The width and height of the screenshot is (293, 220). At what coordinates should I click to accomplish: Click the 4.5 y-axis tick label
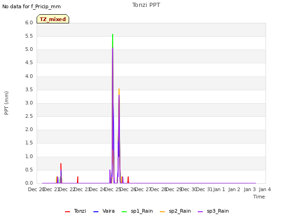(x=29, y=63)
